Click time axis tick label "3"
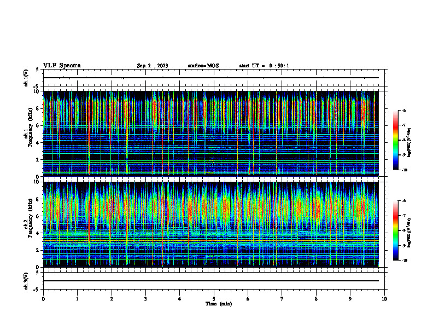This screenshot has width=433, height=335. 145,299
